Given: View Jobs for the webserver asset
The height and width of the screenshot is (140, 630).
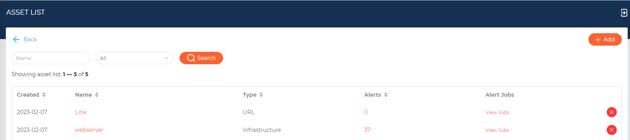Looking at the screenshot, I should (497, 130).
